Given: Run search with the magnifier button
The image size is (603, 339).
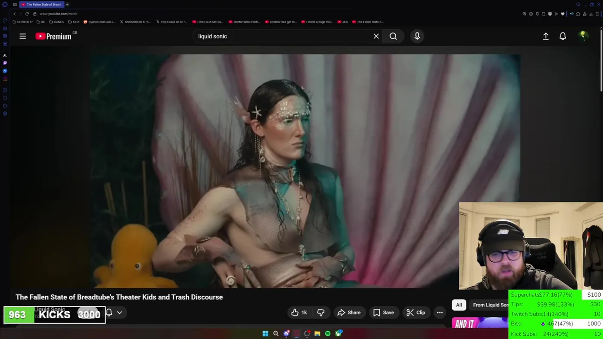Looking at the screenshot, I should tap(393, 36).
